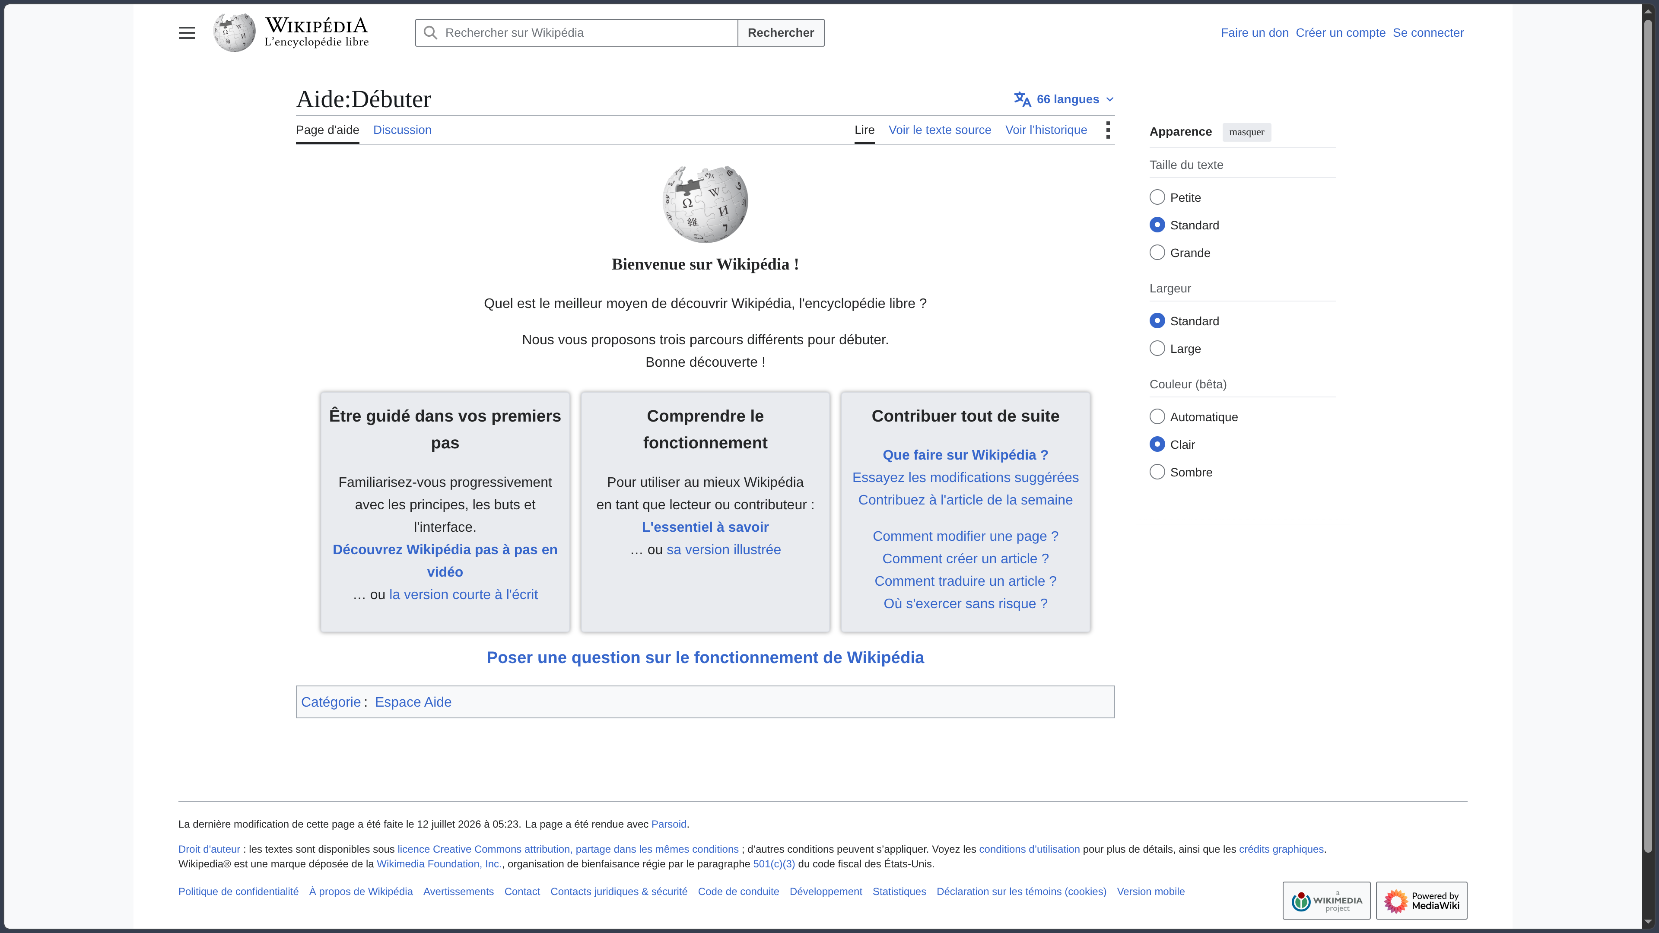Select Standard text size option
The image size is (1659, 933).
coord(1157,225)
